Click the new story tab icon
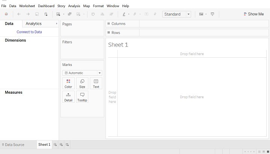Viewport: 270px width, 154px height. pos(67,145)
